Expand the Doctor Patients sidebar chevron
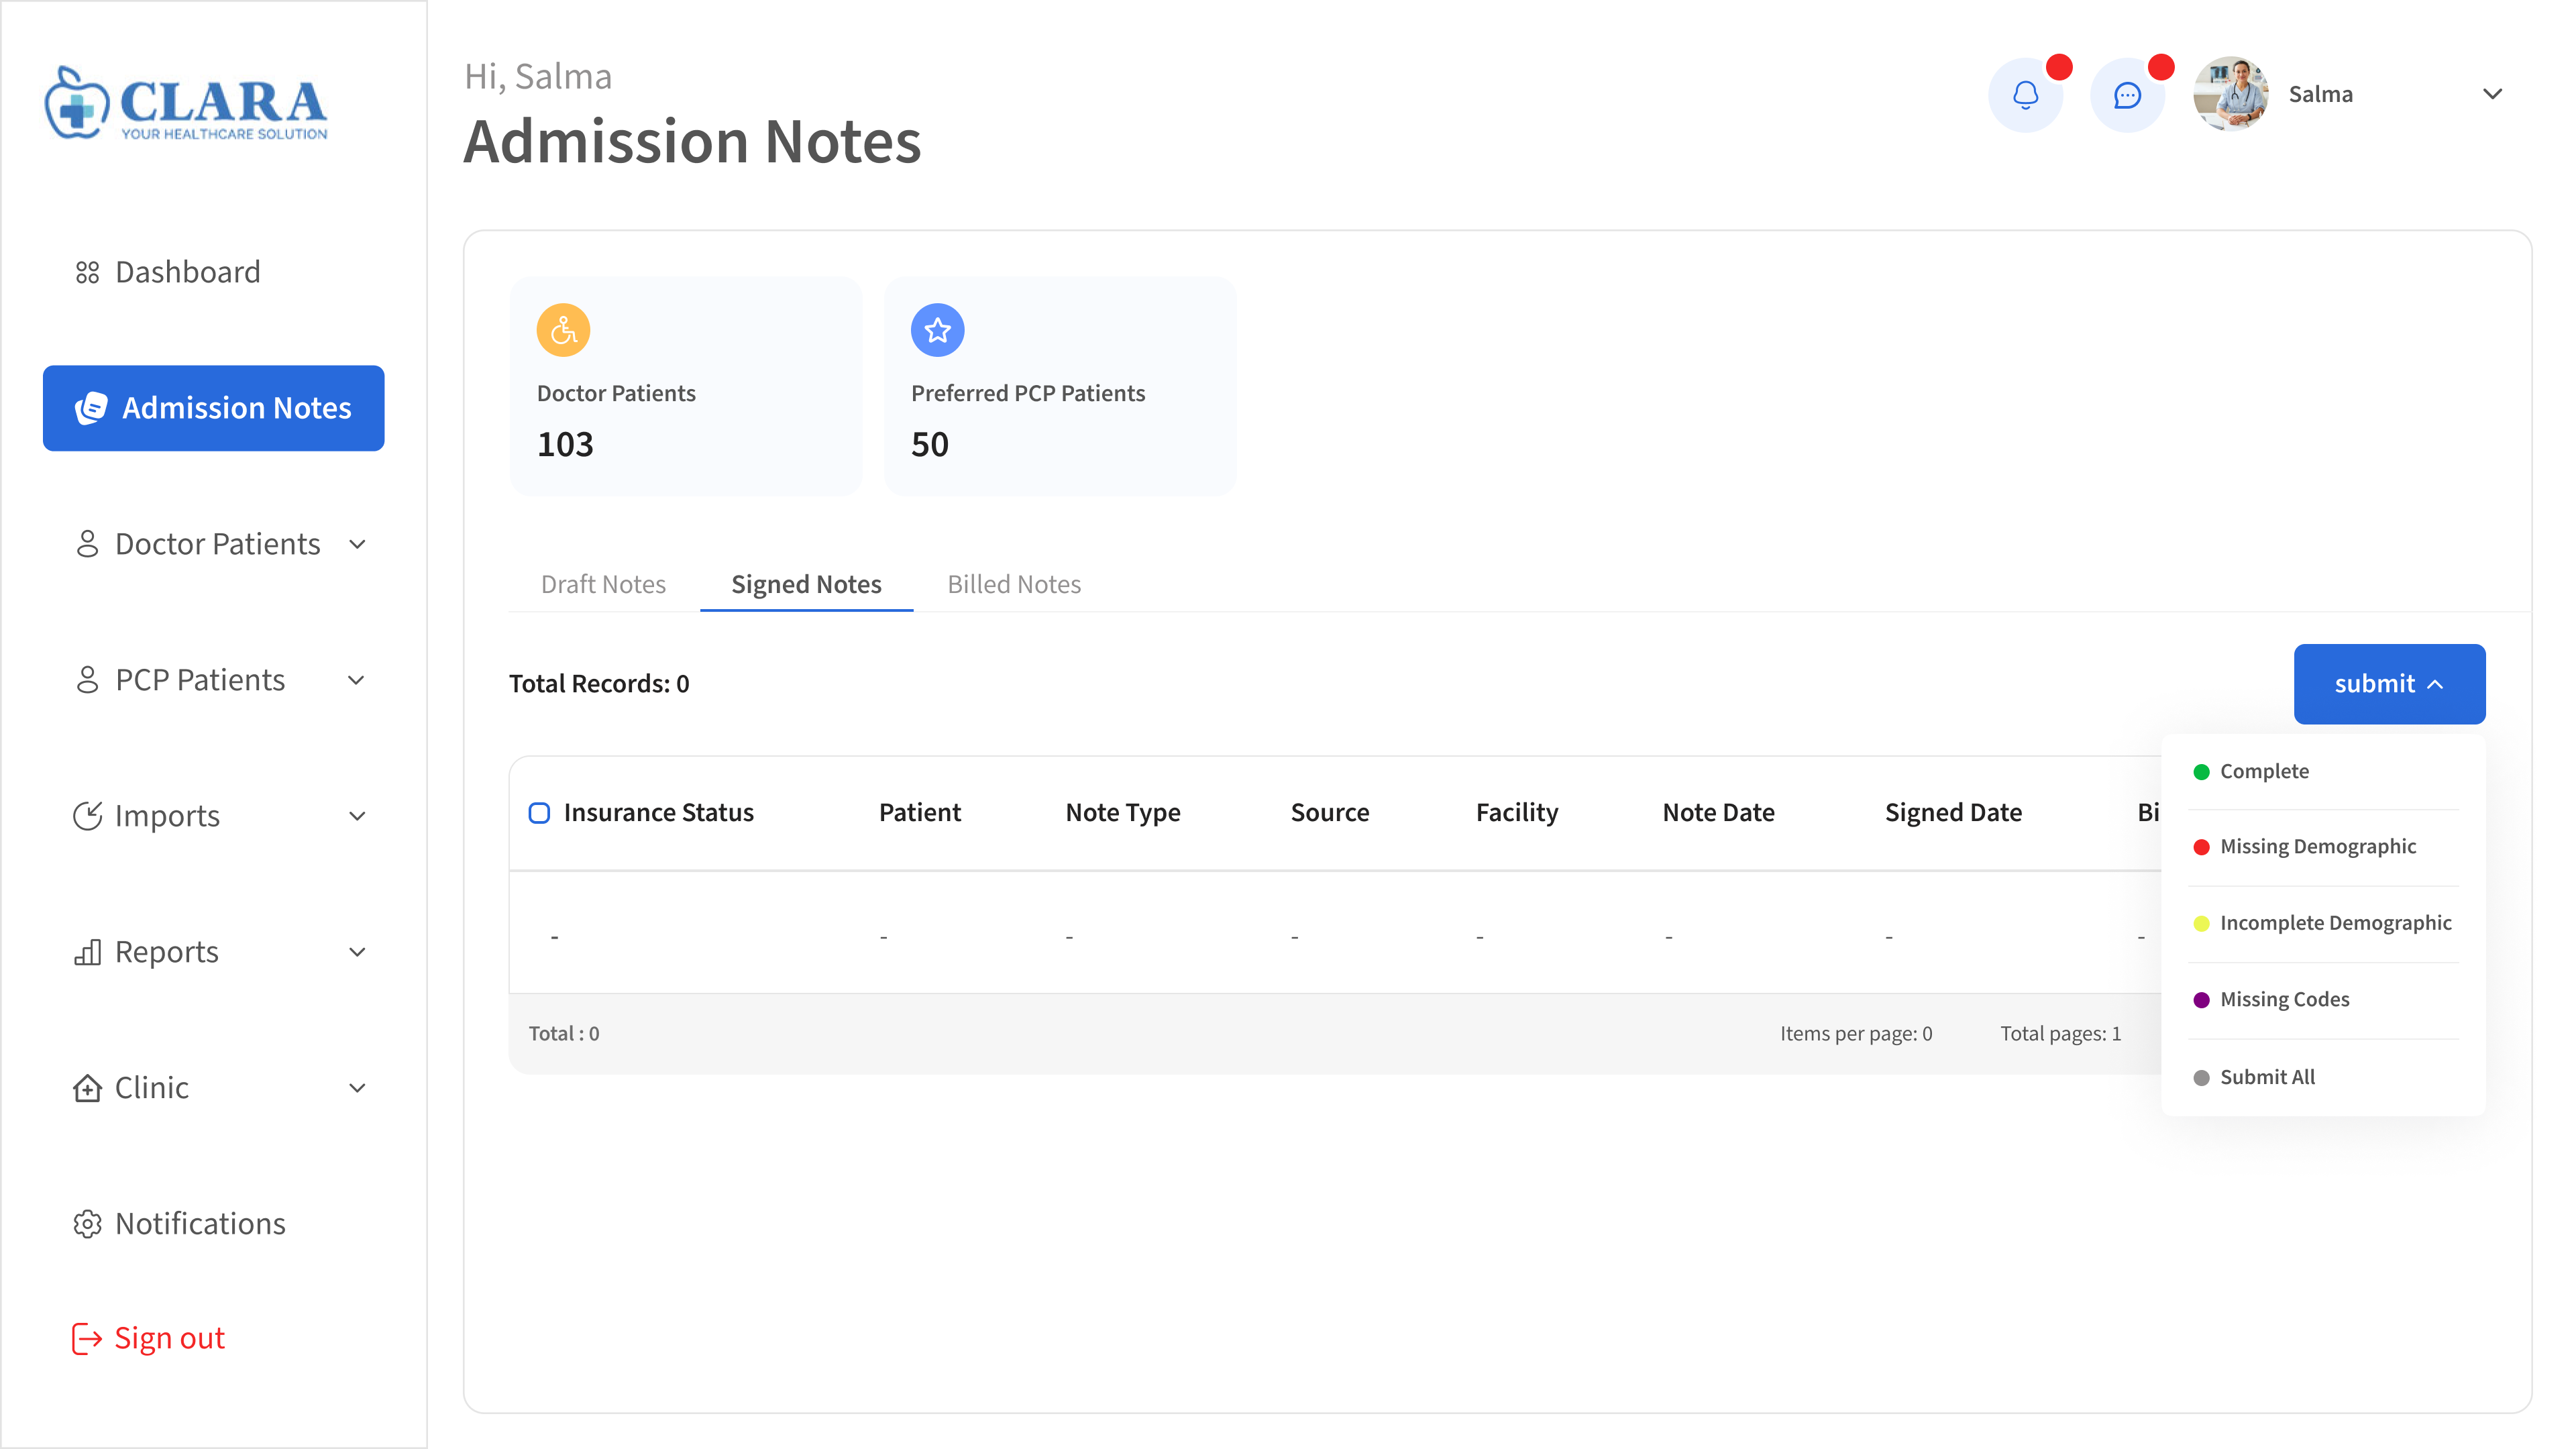Image resolution: width=2576 pixels, height=1449 pixels. click(x=357, y=545)
